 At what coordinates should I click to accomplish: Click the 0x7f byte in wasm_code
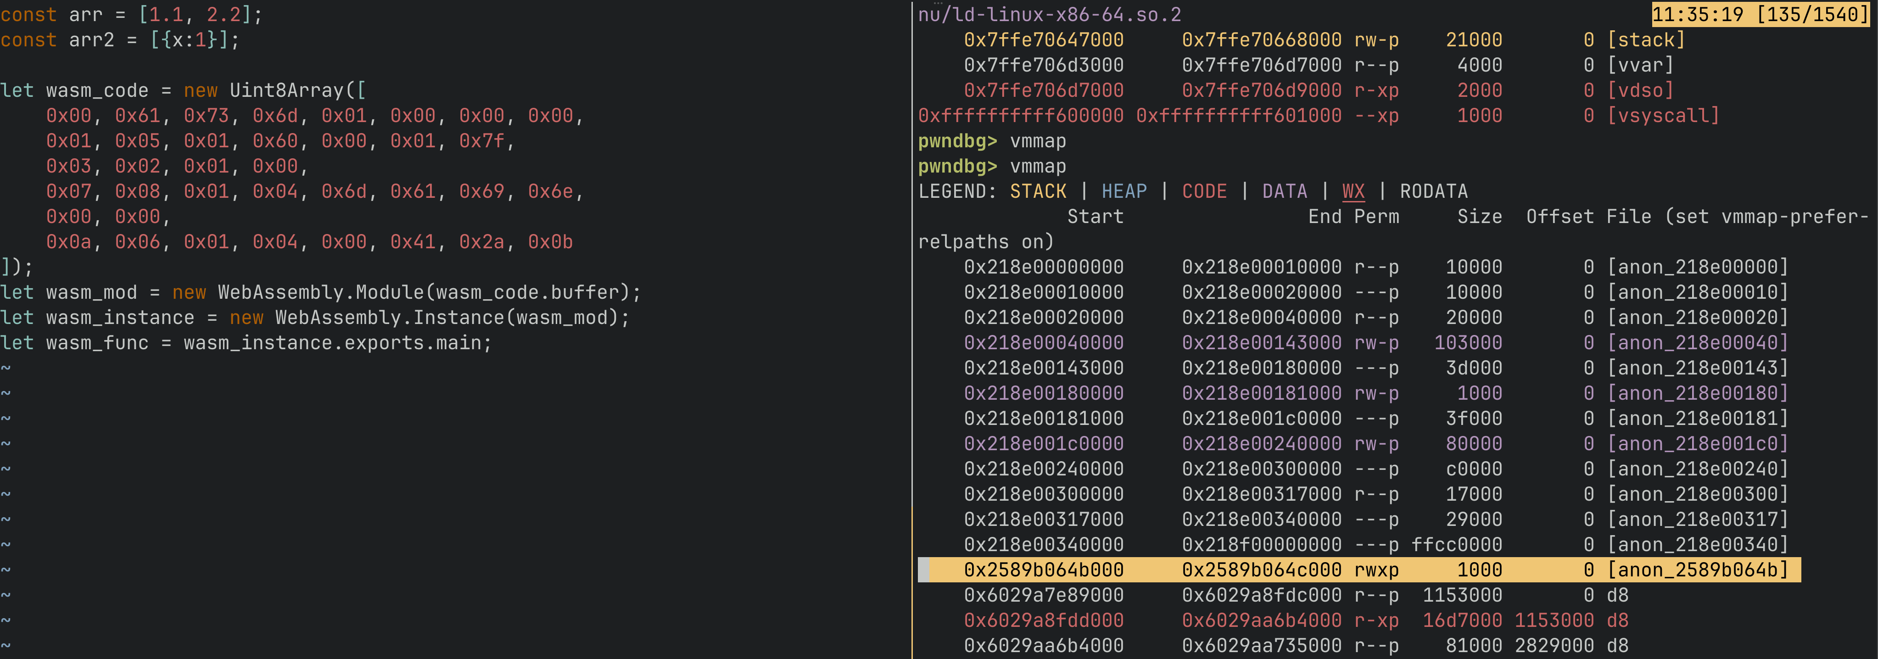(x=481, y=141)
